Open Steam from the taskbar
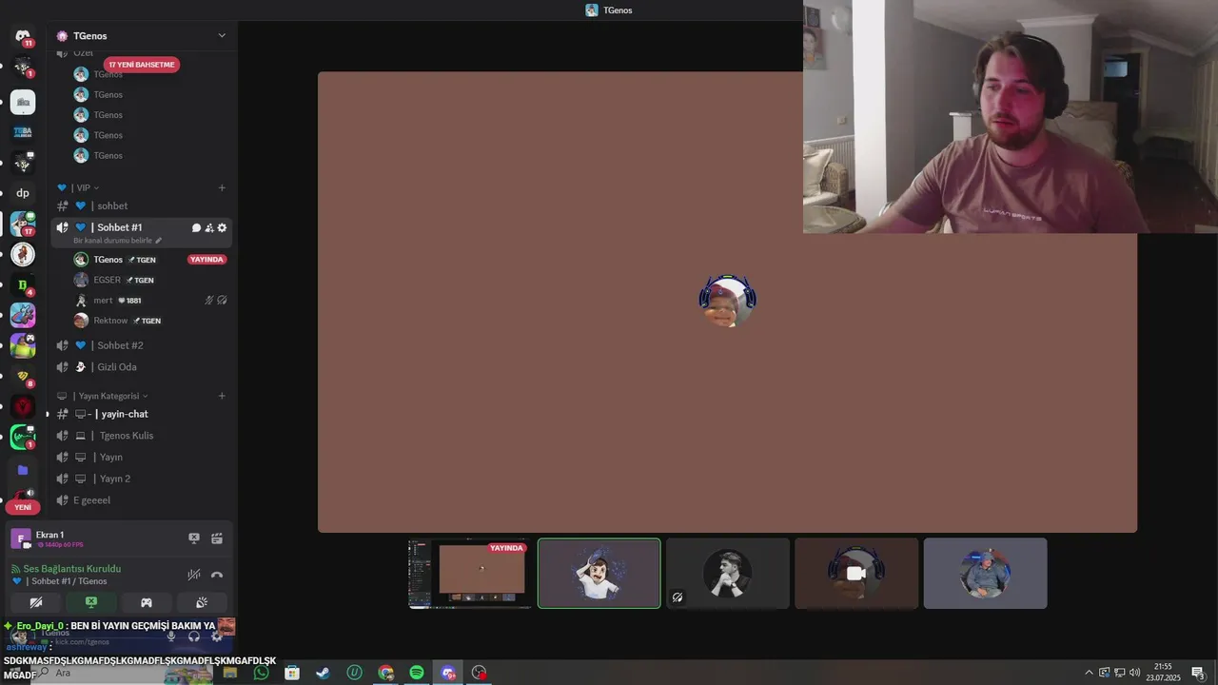The width and height of the screenshot is (1218, 685). (324, 673)
